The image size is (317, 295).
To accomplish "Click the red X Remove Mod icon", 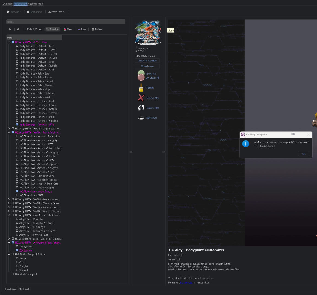I will point(141,98).
